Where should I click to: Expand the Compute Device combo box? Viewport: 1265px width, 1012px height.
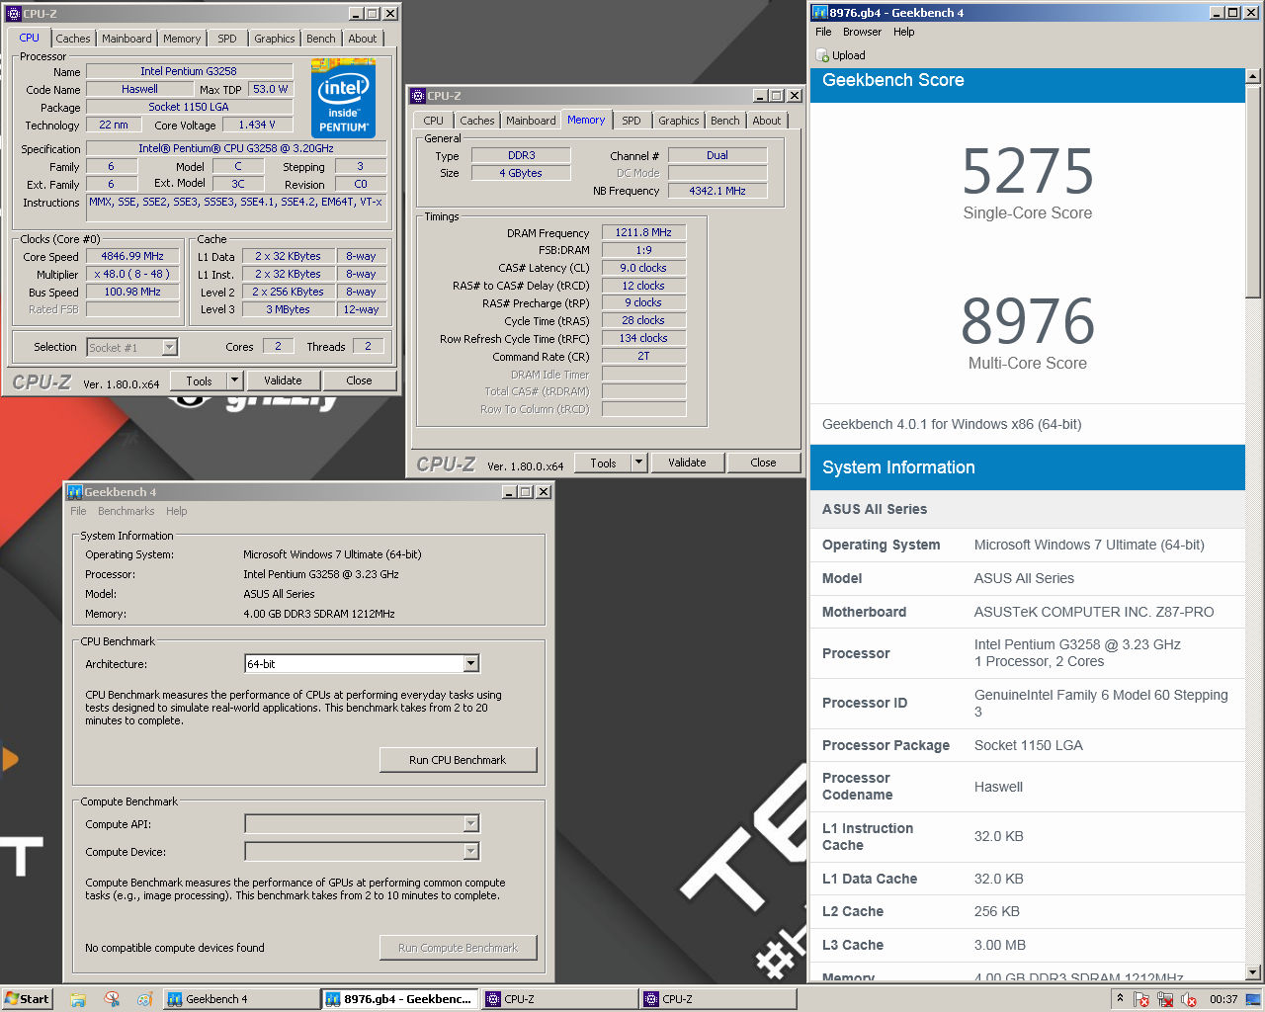(x=471, y=852)
